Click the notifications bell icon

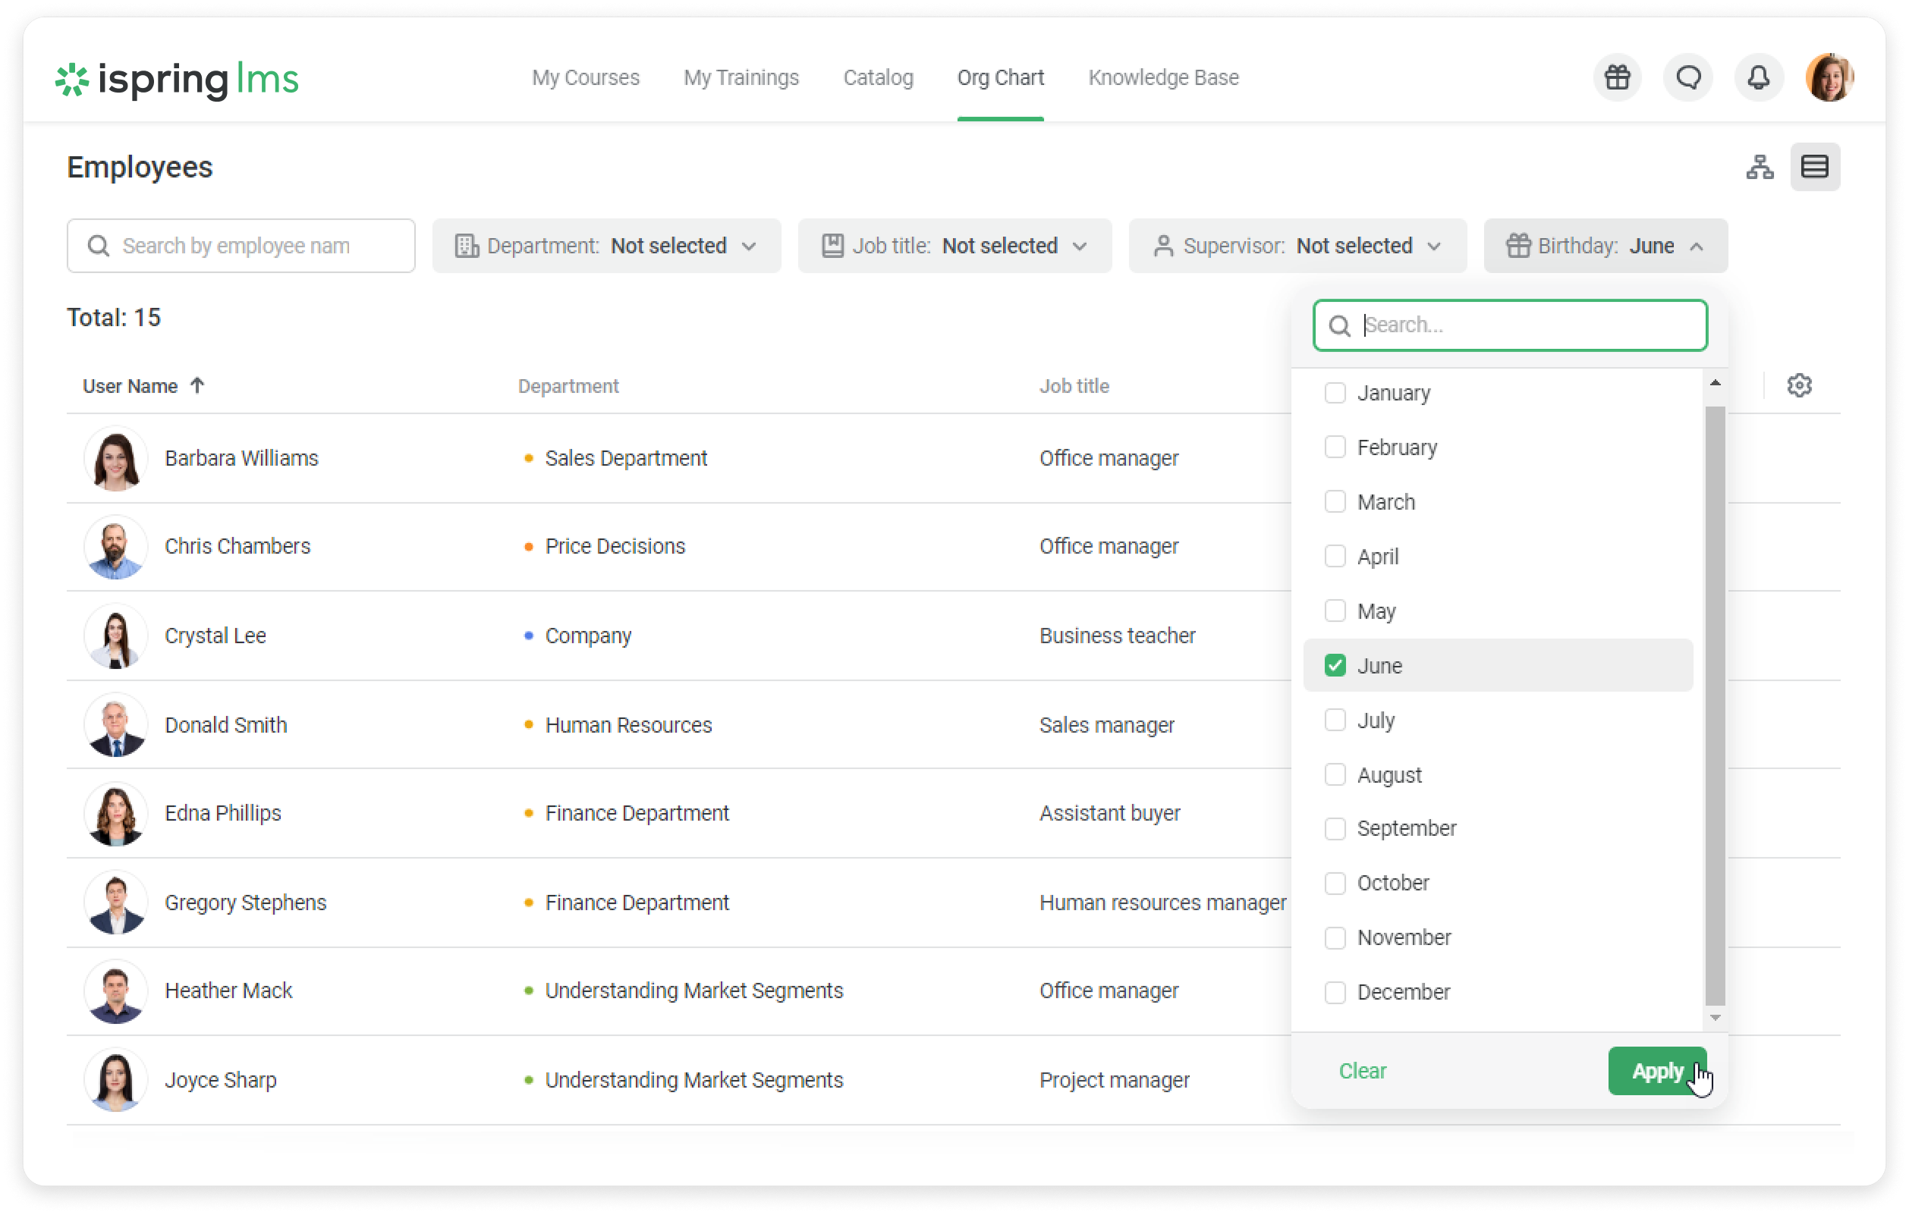(1758, 77)
